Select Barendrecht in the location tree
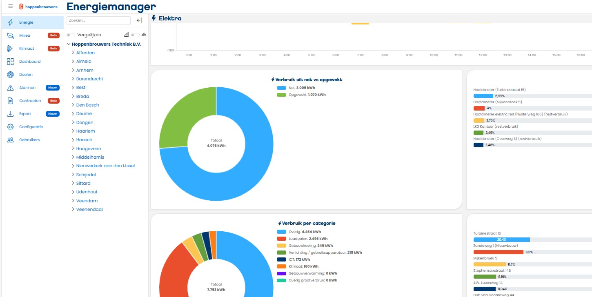Image resolution: width=592 pixels, height=297 pixels. point(90,79)
